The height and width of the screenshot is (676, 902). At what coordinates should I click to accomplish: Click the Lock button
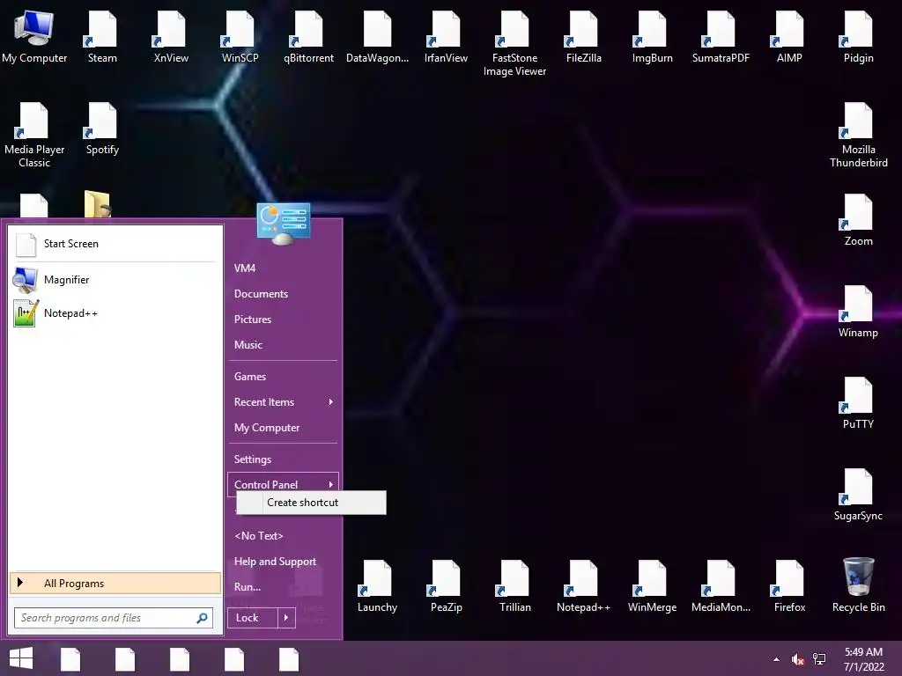coord(253,617)
